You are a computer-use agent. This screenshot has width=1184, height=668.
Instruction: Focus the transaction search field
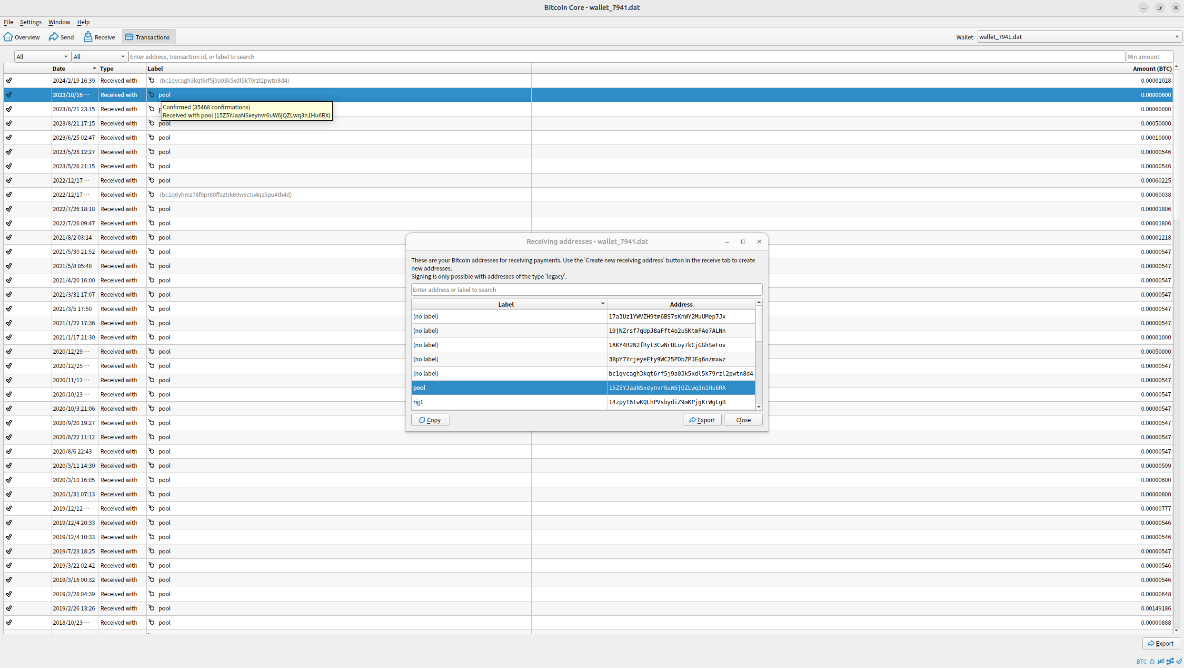(x=627, y=57)
